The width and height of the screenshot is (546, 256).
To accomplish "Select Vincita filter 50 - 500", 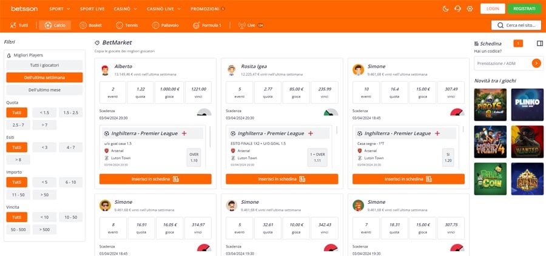I will click(x=18, y=229).
